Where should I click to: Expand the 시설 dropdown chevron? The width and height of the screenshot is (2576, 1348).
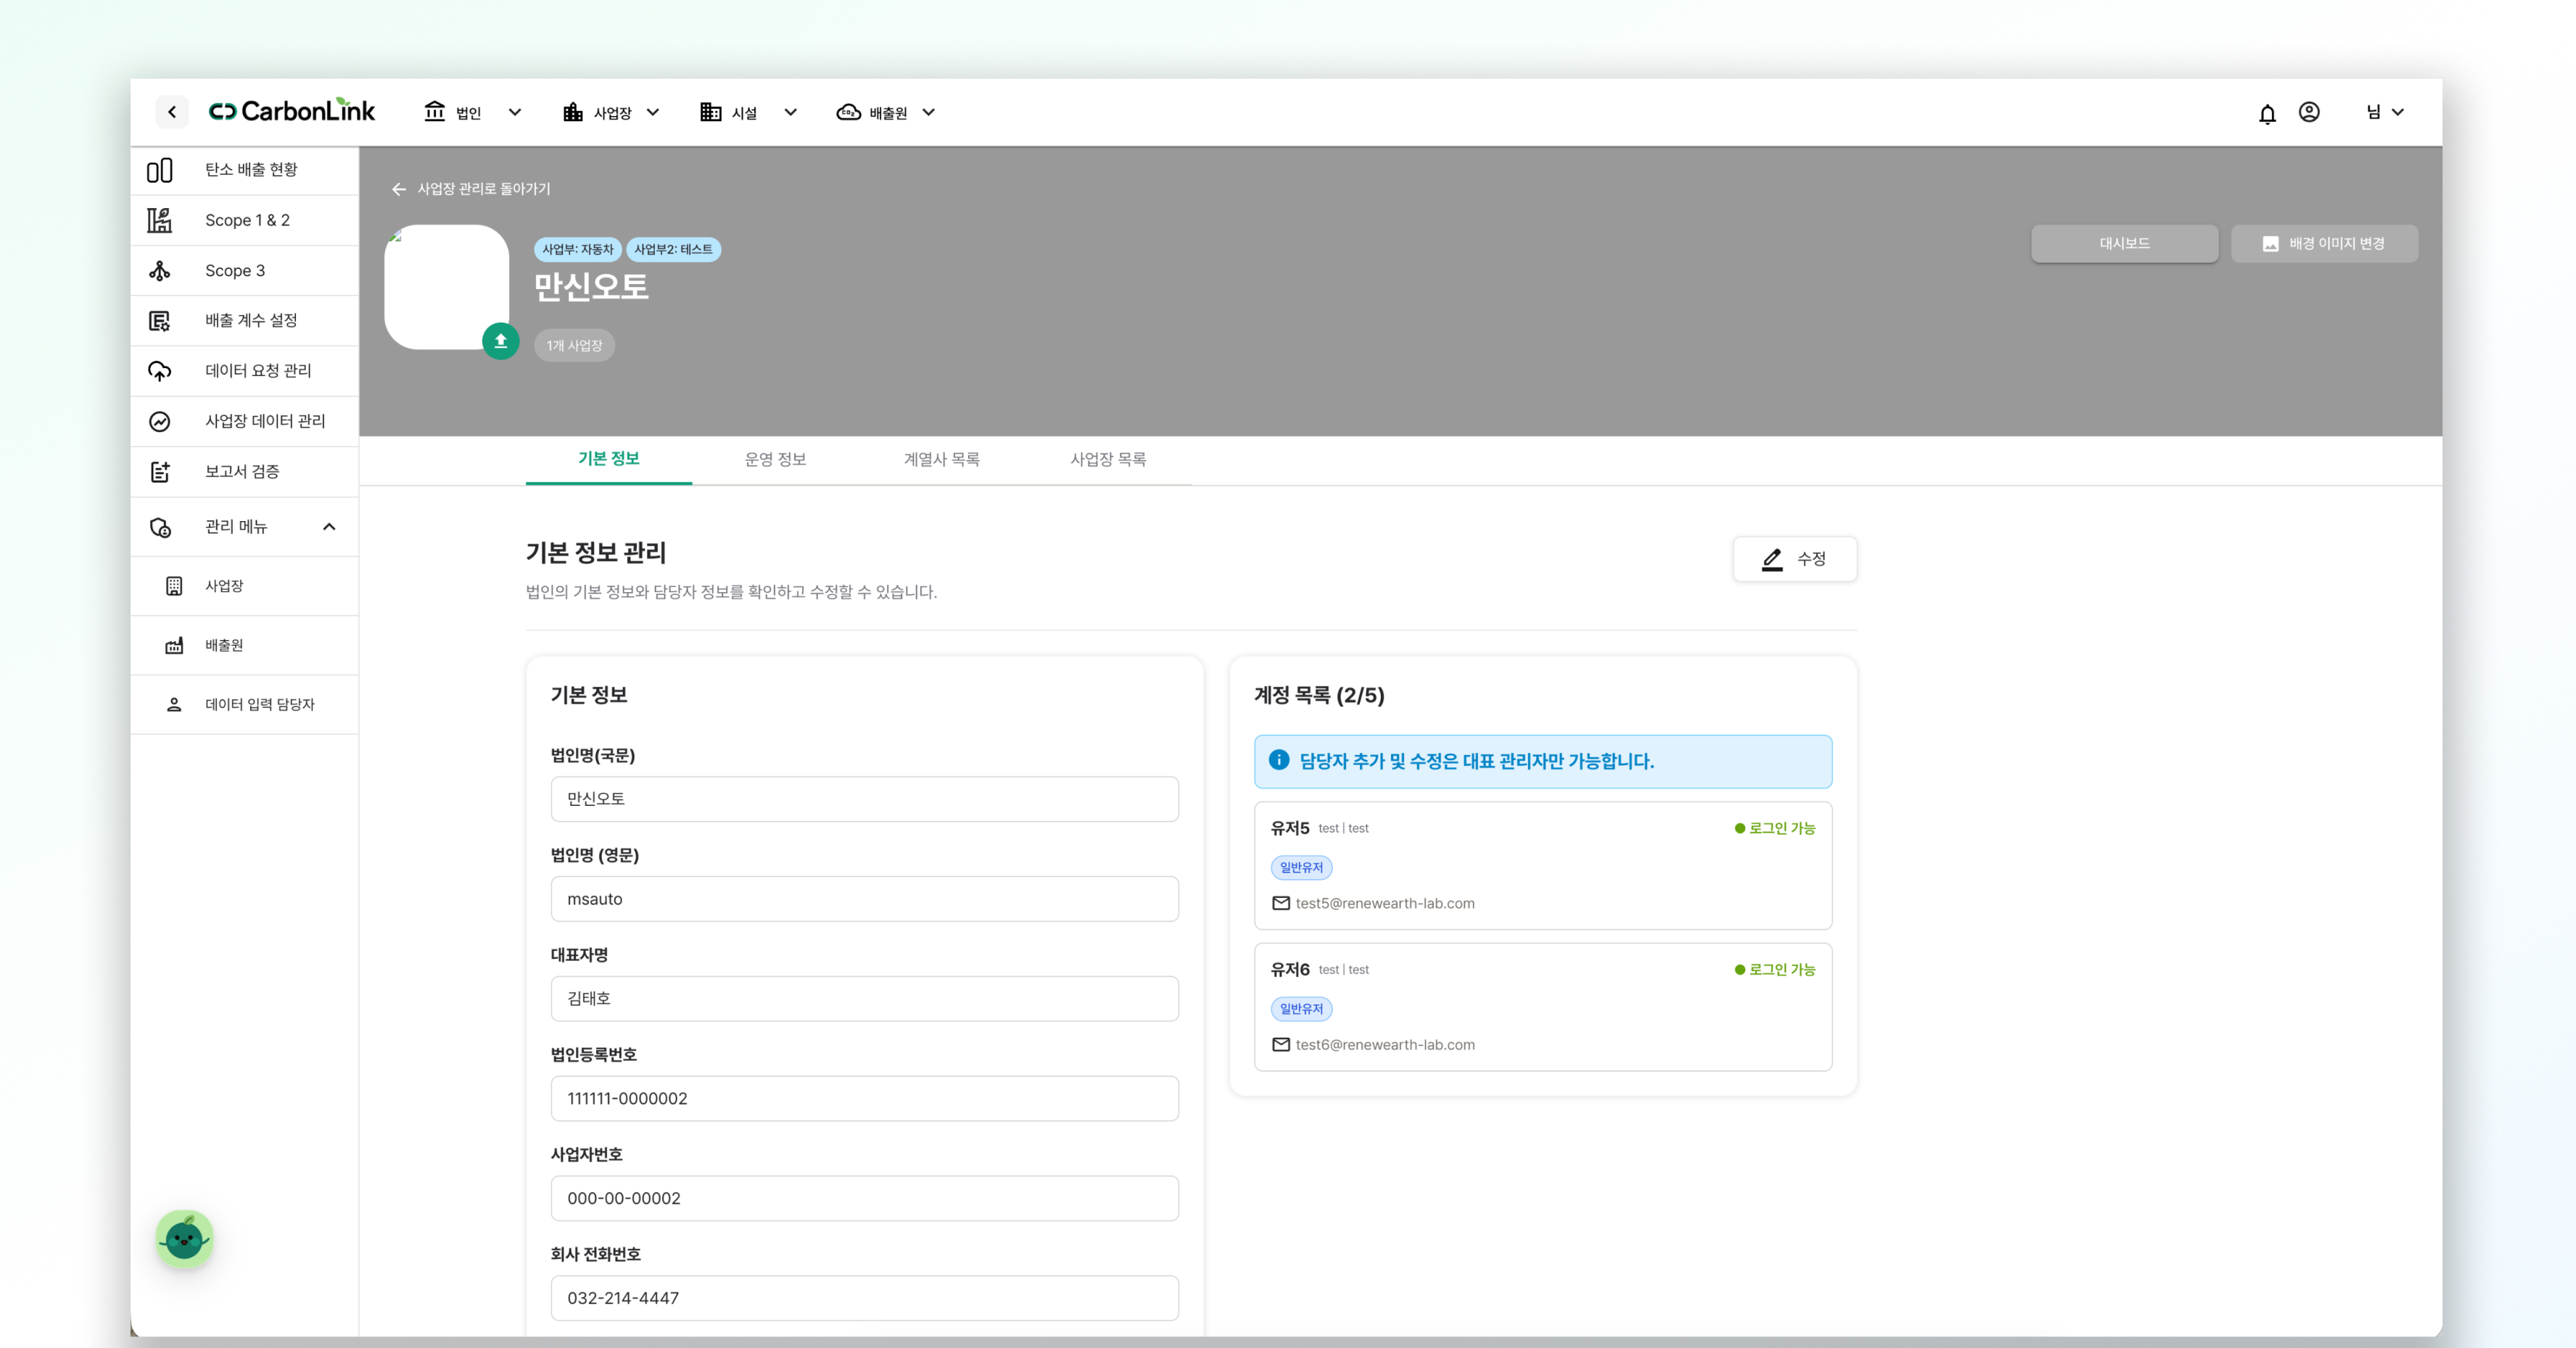point(791,113)
